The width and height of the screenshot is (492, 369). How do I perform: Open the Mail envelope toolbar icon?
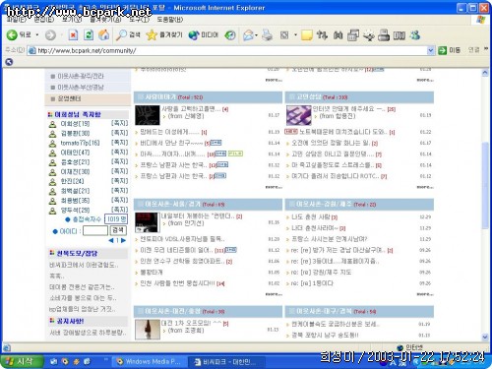pos(248,34)
